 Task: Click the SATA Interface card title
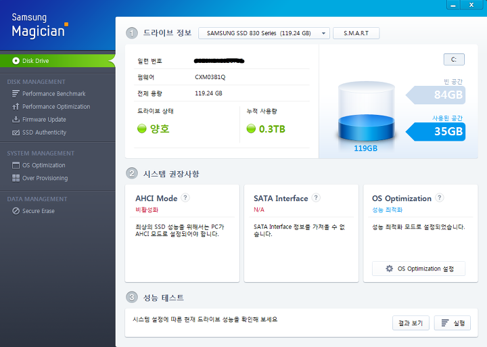pos(281,198)
